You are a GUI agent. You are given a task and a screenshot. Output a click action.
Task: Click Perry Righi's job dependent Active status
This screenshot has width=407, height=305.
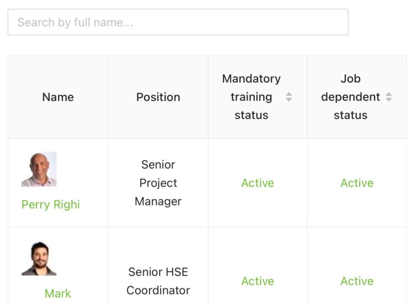[x=357, y=183]
